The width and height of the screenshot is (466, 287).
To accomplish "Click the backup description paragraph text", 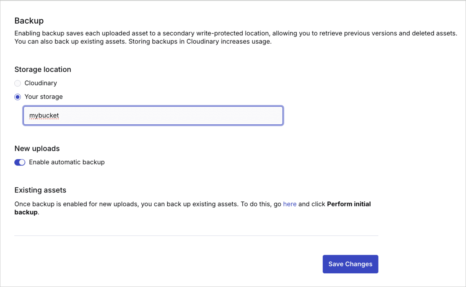I will point(215,37).
